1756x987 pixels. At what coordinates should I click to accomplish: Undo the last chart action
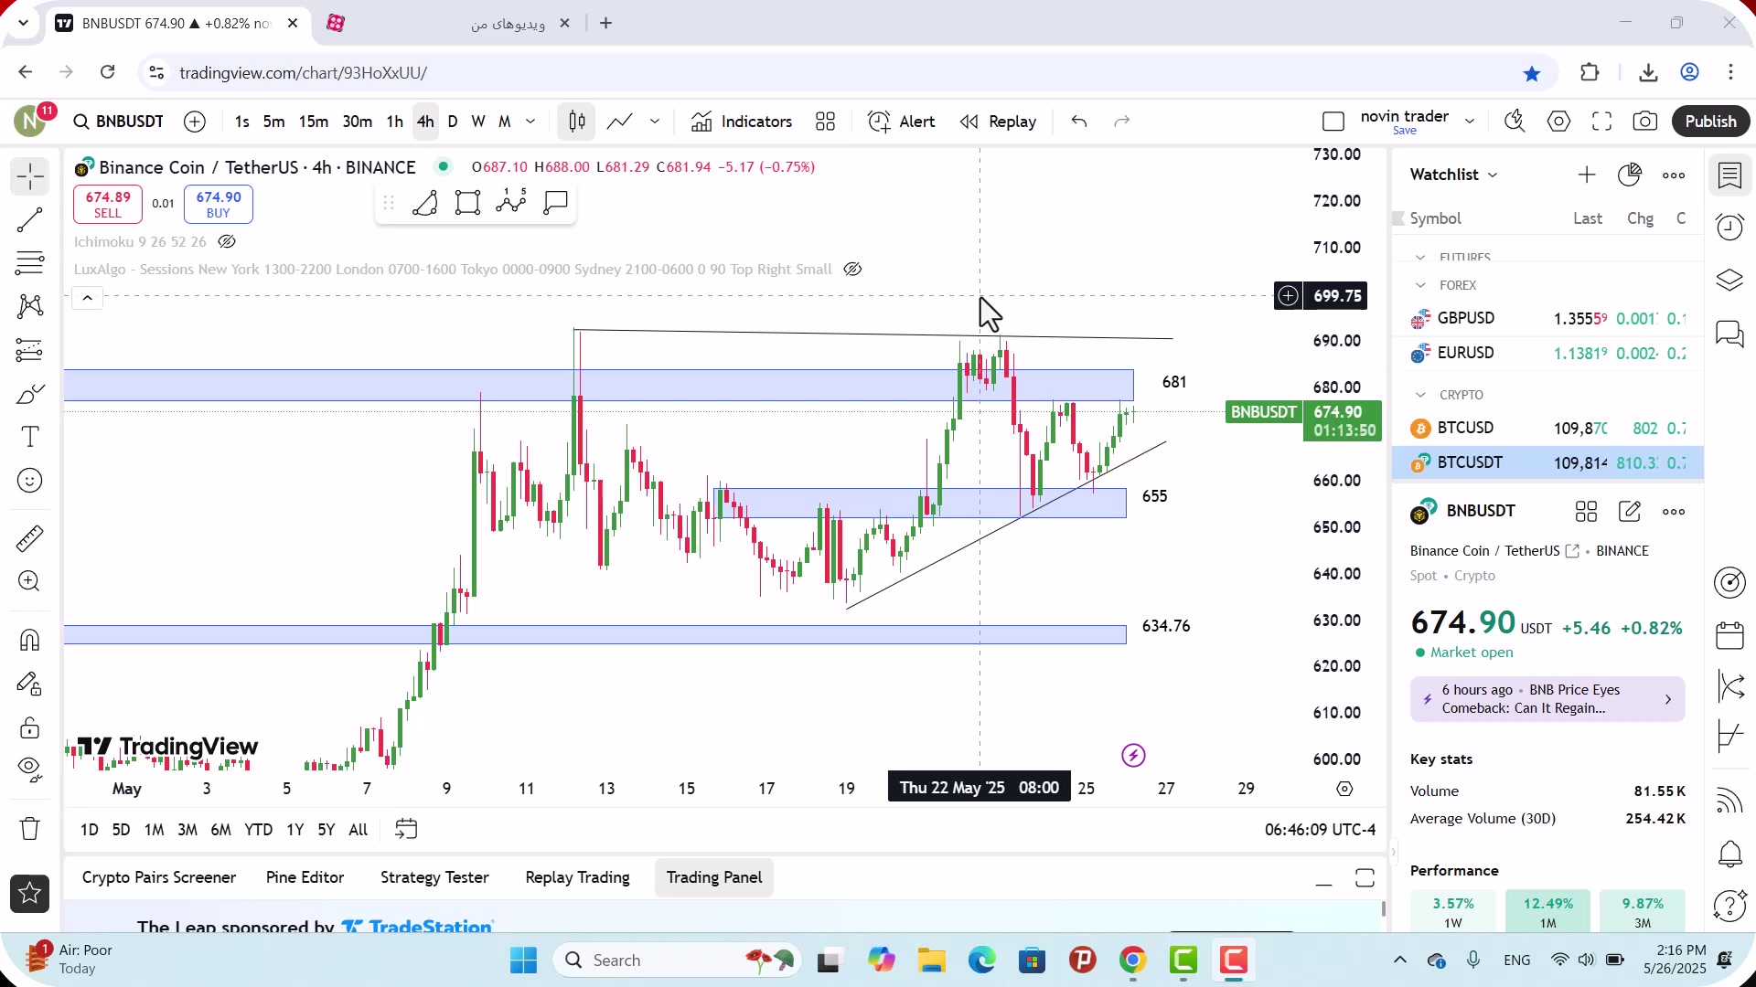coord(1079,122)
